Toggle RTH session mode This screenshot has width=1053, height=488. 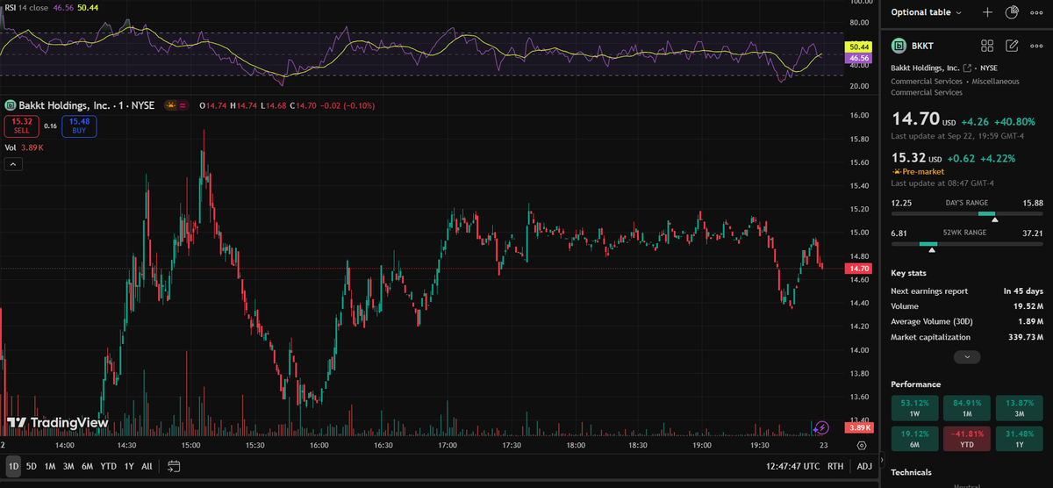[835, 466]
